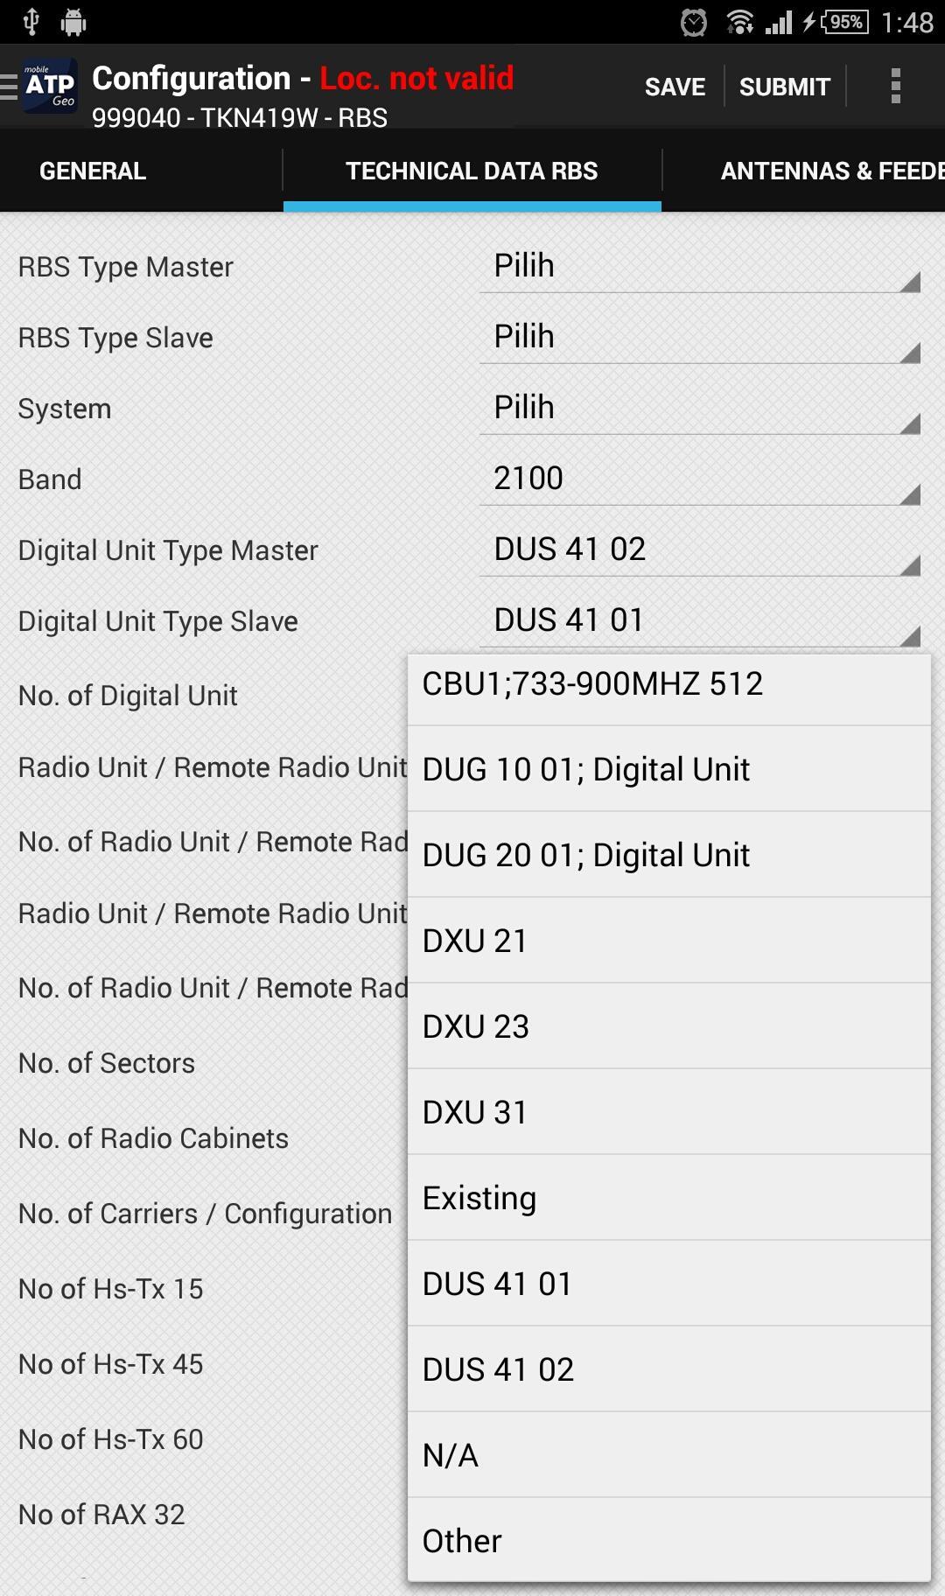The image size is (945, 1596).
Task: Tap the 1:48 clock in status bar
Action: tap(907, 22)
